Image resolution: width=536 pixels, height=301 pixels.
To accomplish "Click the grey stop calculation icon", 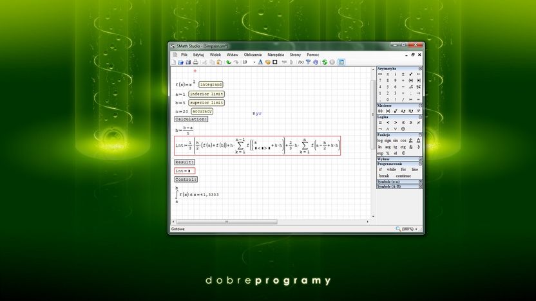I will 332,62.
